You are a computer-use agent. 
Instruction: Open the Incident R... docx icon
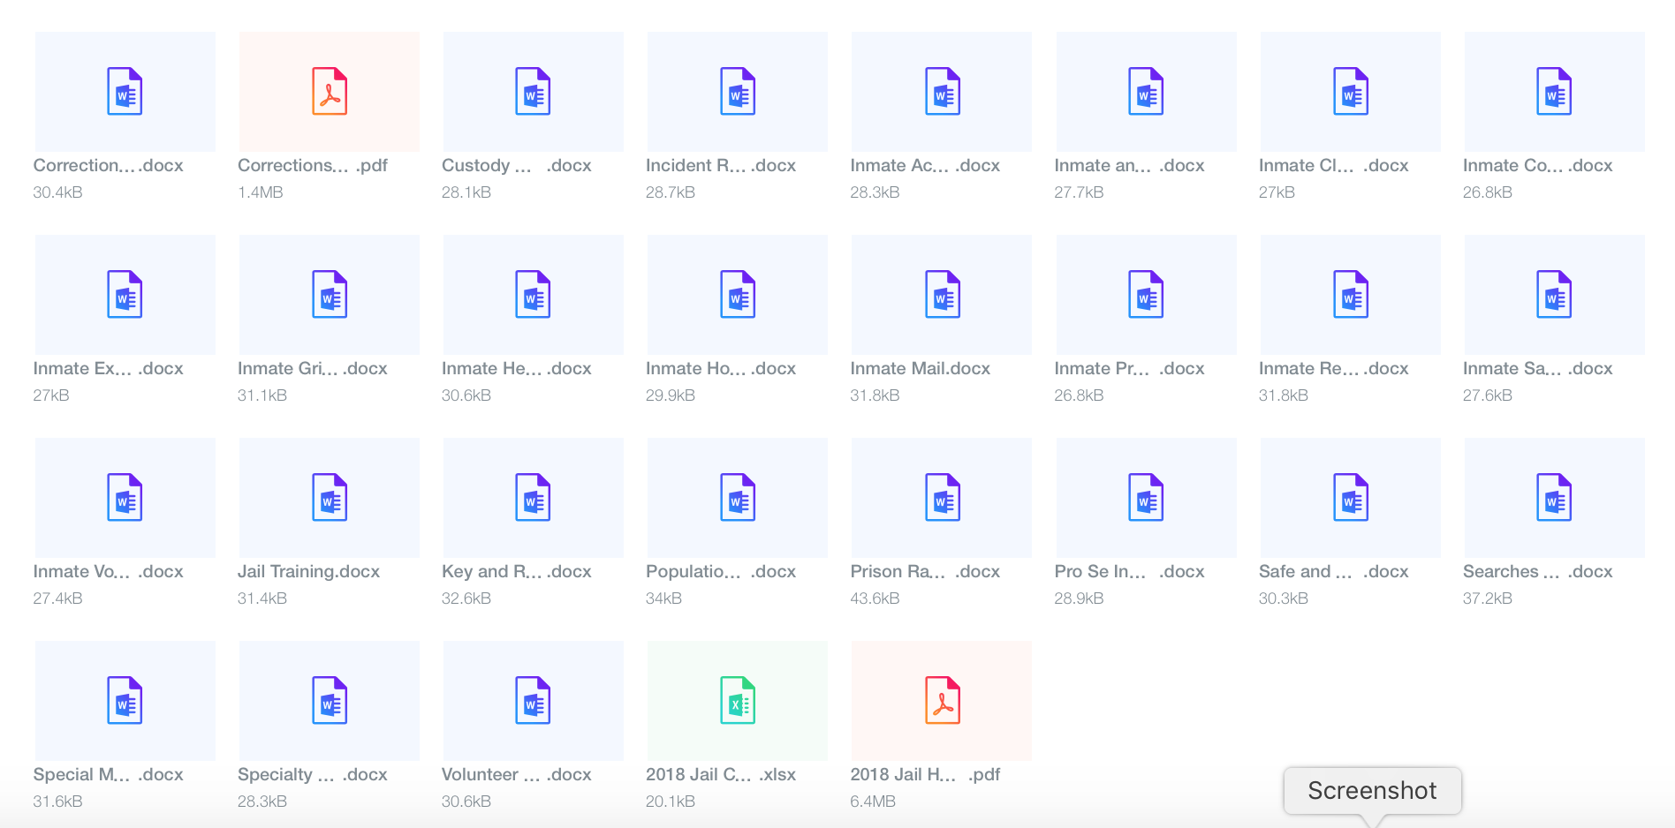pos(738,92)
